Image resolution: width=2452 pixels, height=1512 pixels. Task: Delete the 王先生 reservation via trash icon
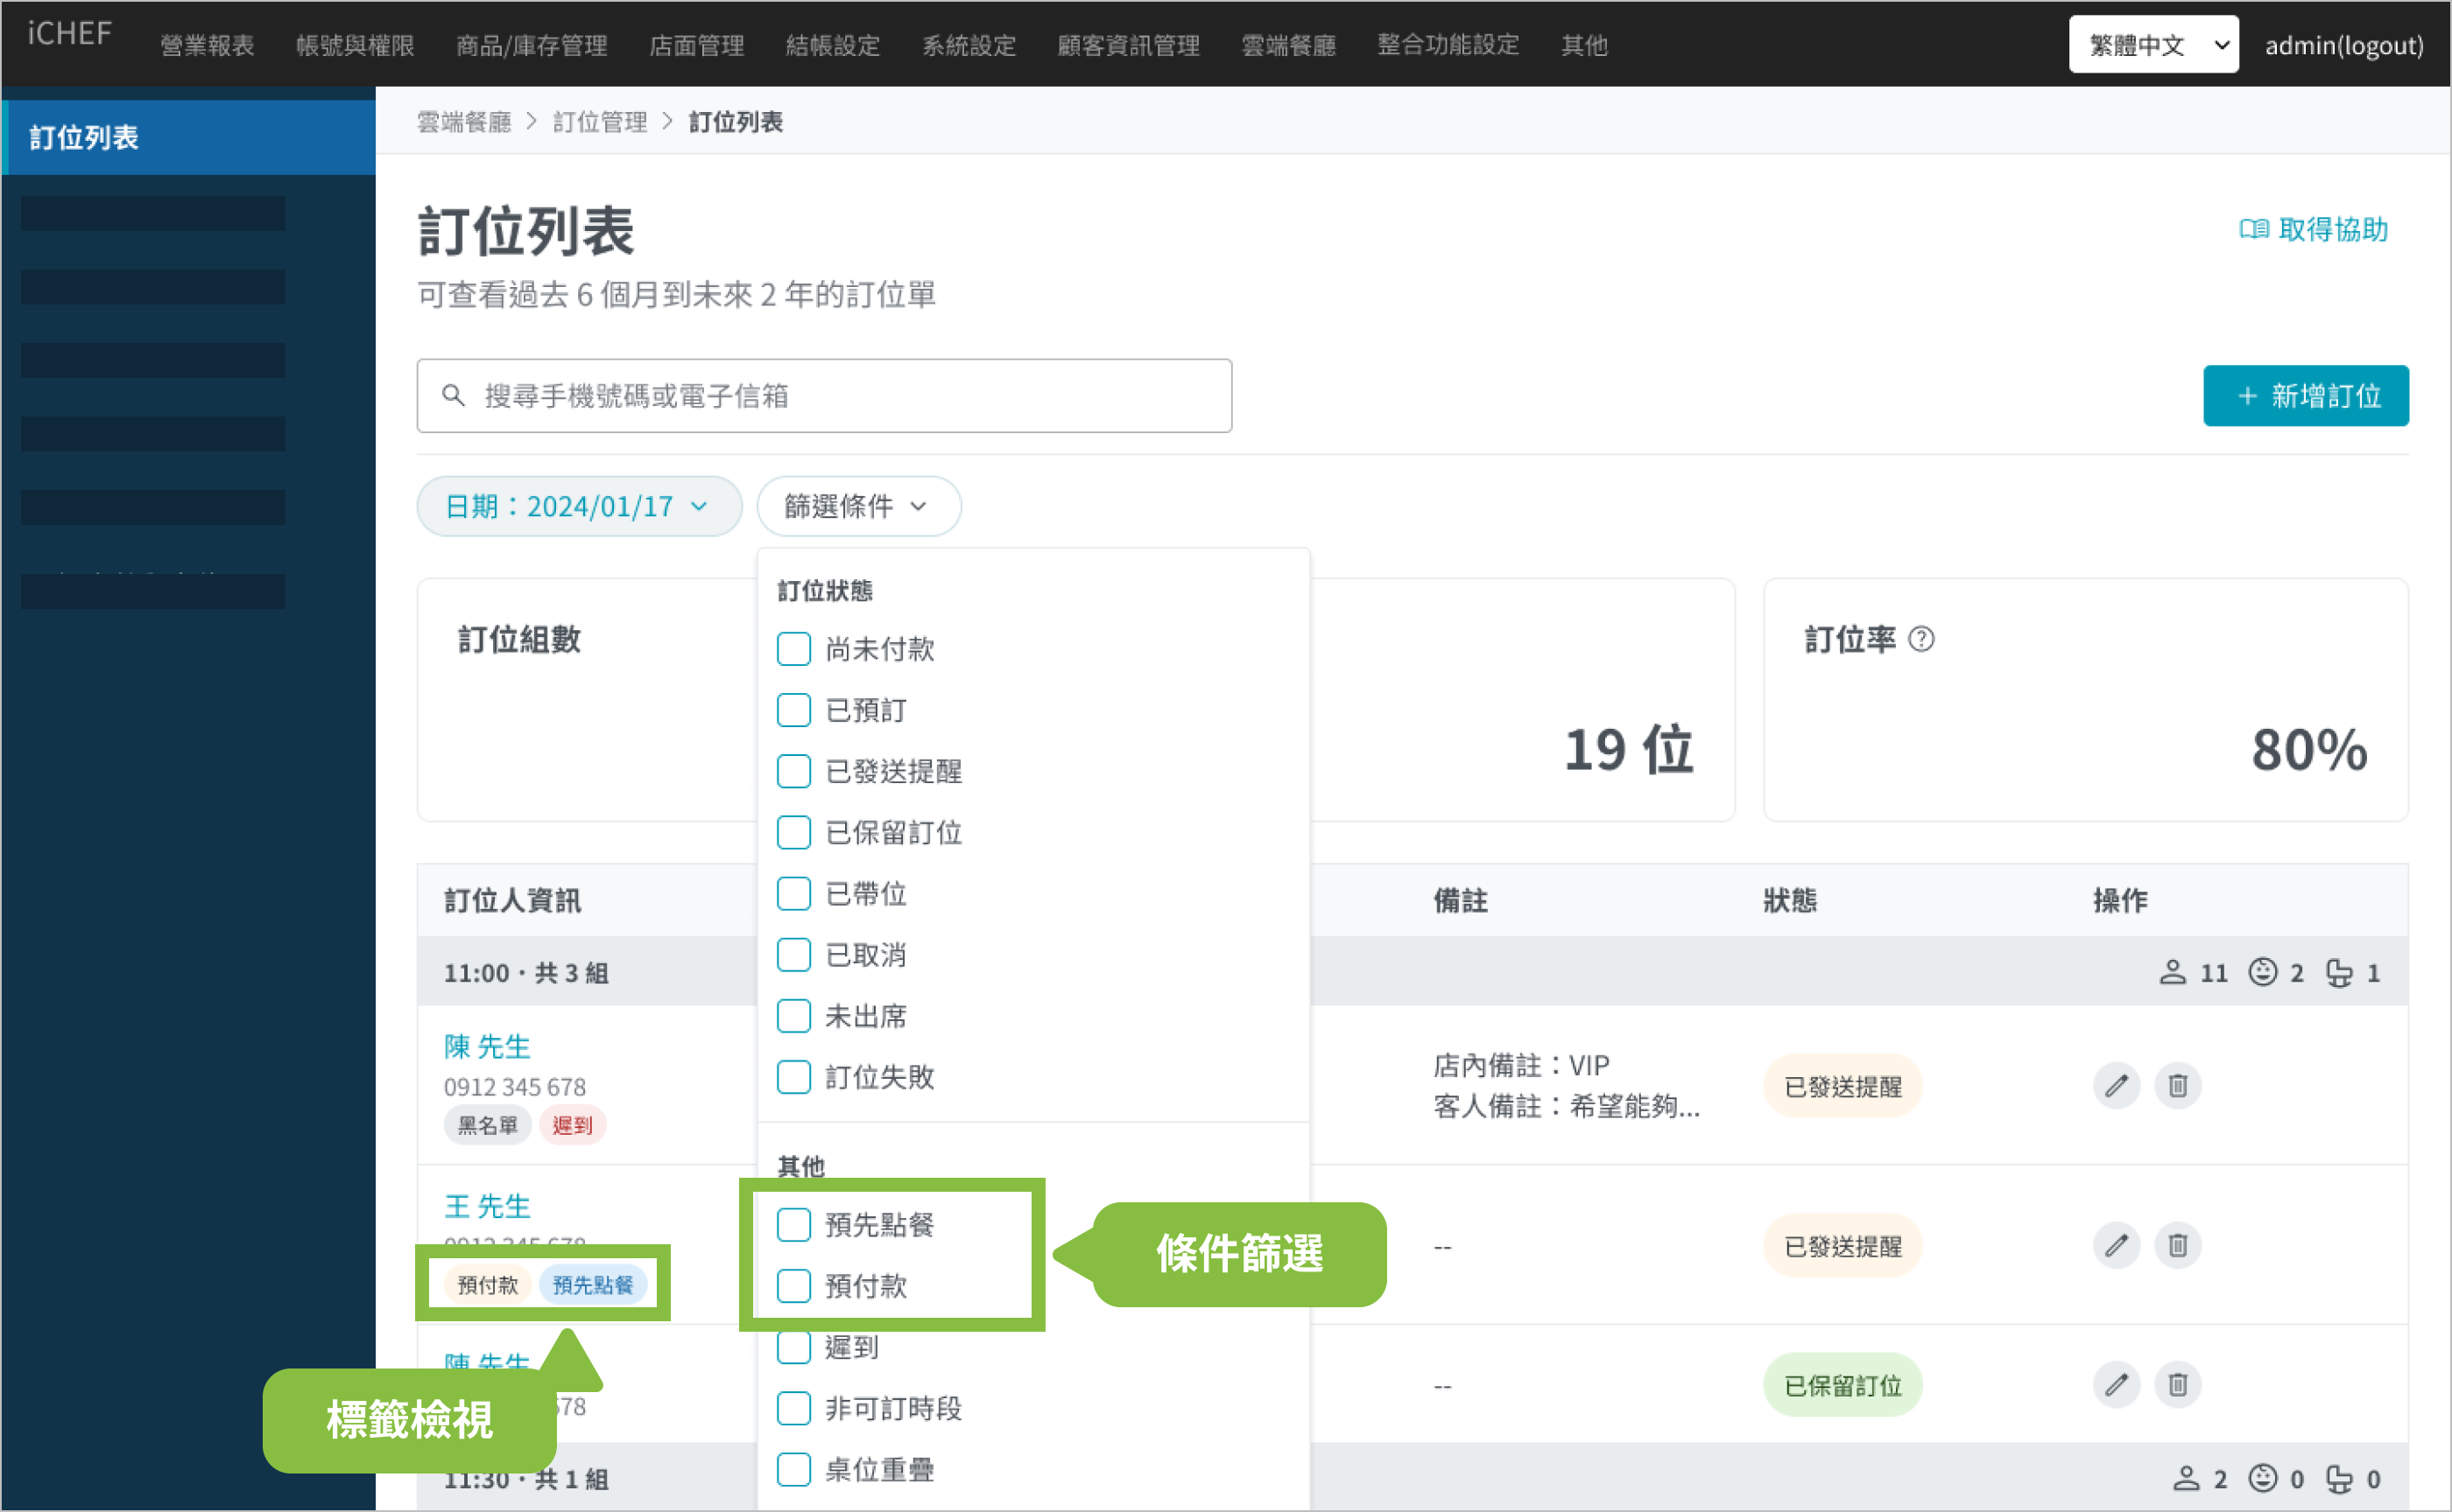[2177, 1246]
